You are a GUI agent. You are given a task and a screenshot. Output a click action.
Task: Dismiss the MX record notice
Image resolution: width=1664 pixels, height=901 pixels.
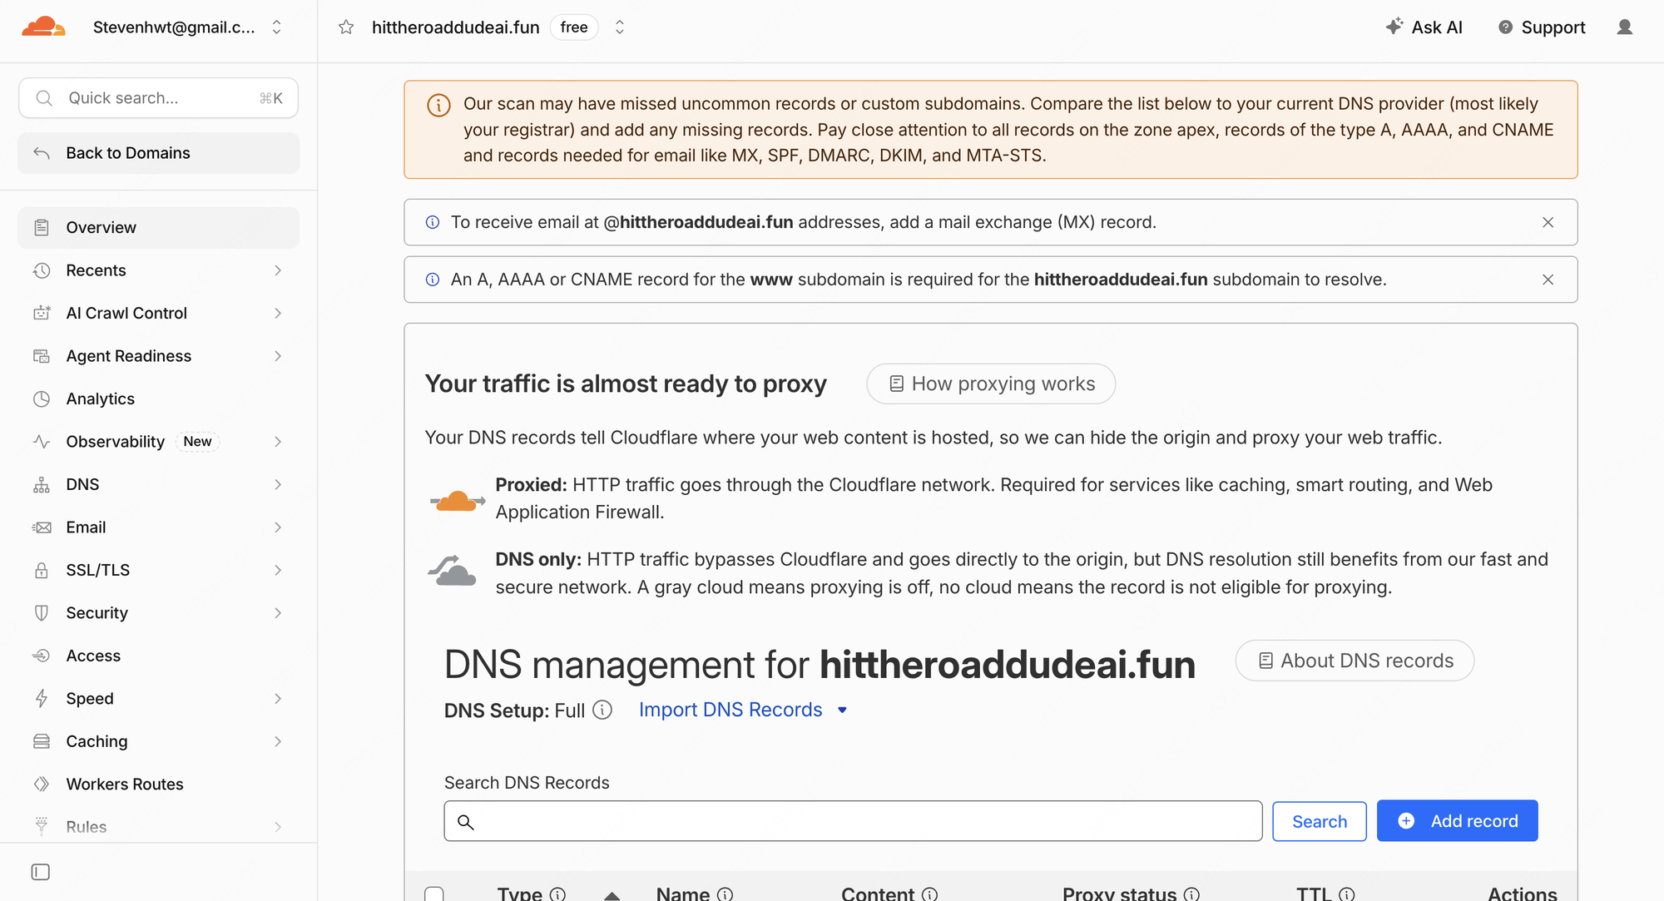1548,222
